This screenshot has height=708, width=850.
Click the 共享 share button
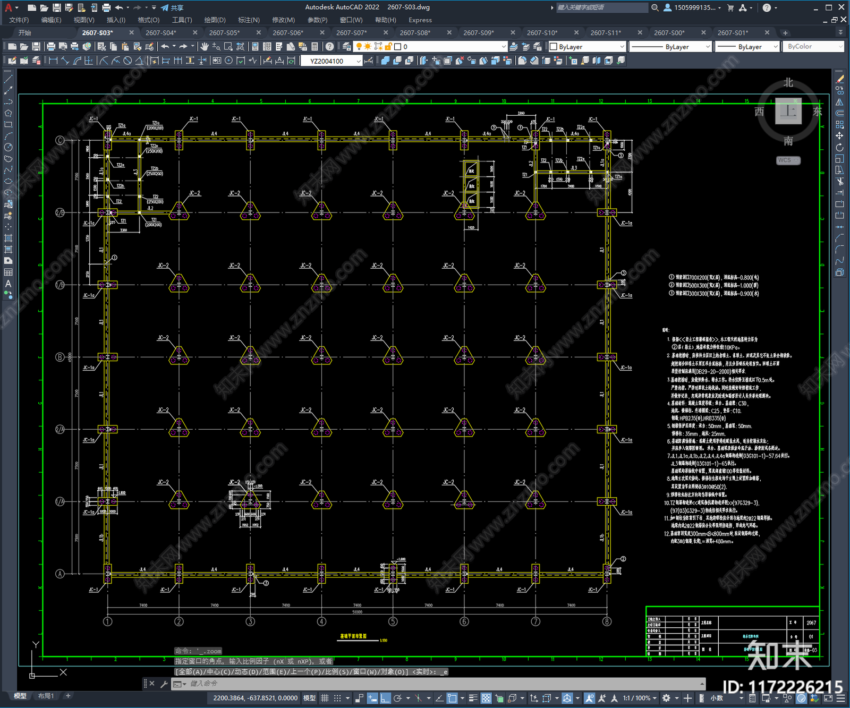tap(172, 7)
